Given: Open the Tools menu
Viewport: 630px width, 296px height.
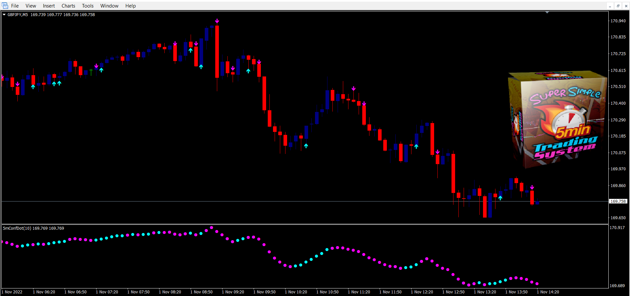Looking at the screenshot, I should coord(88,6).
